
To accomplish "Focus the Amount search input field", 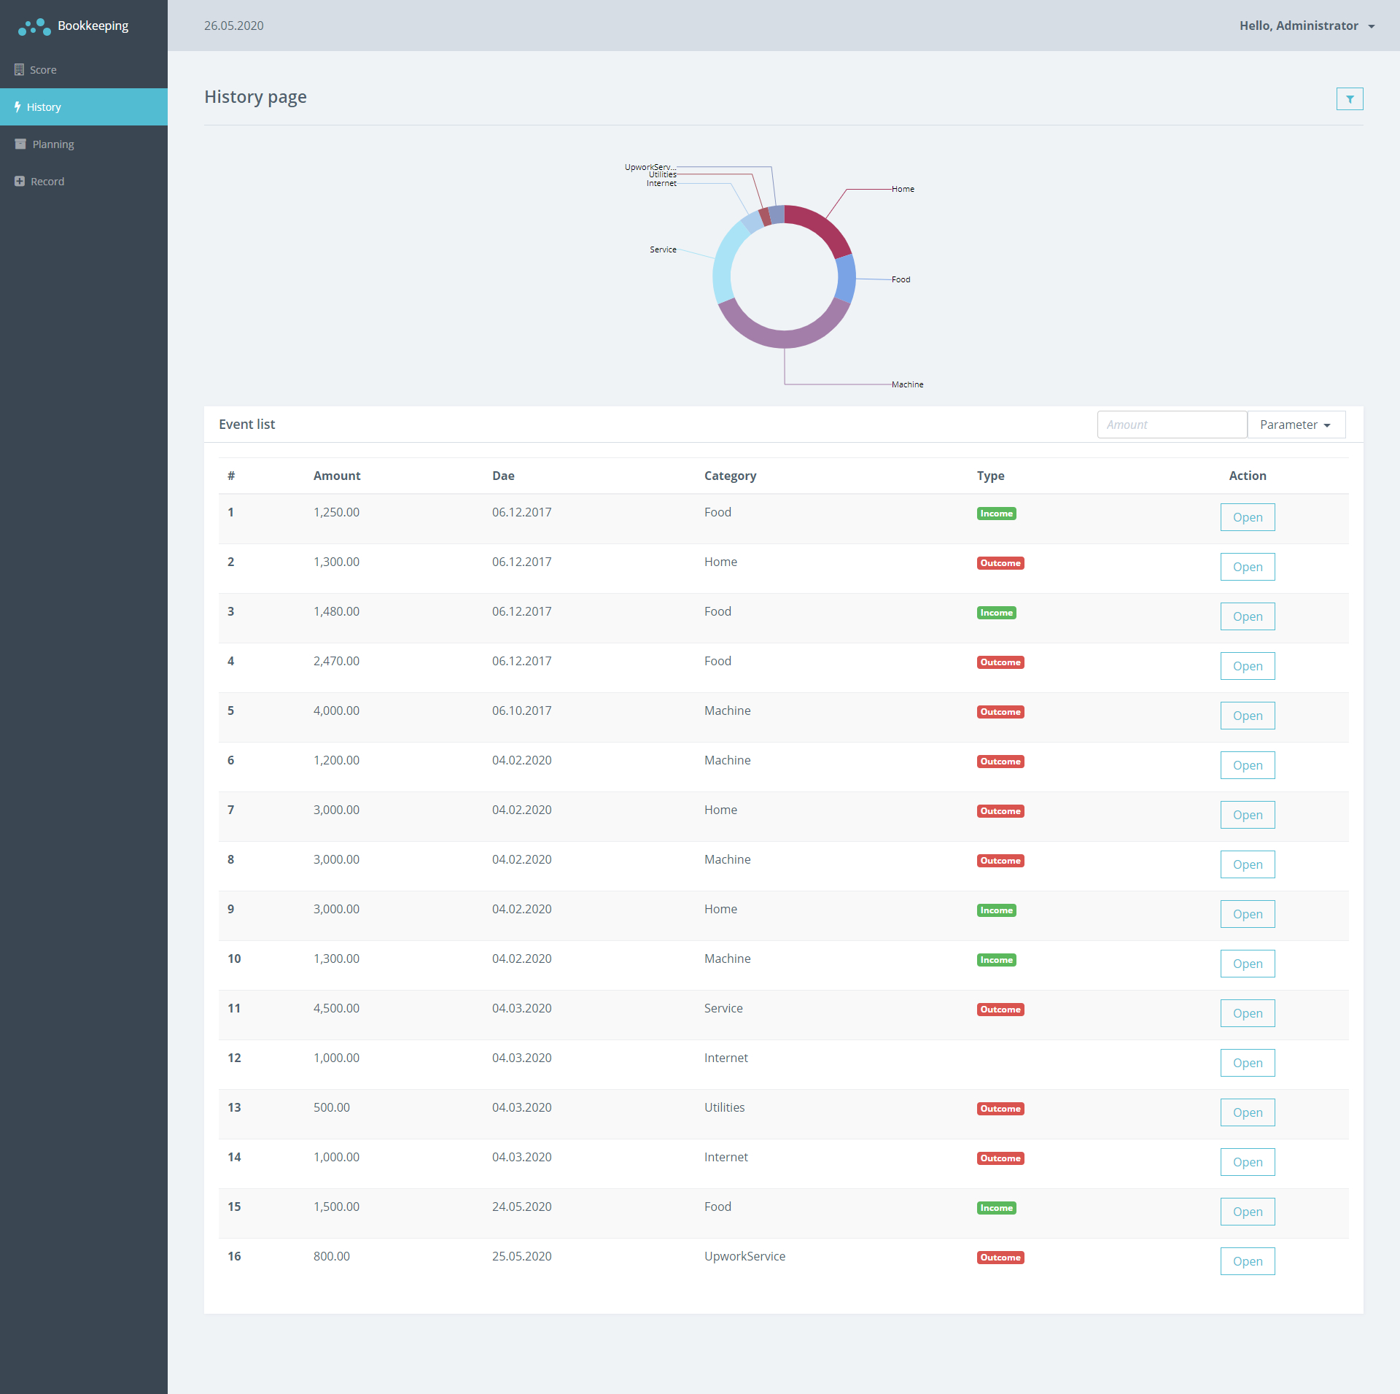I will tap(1171, 425).
